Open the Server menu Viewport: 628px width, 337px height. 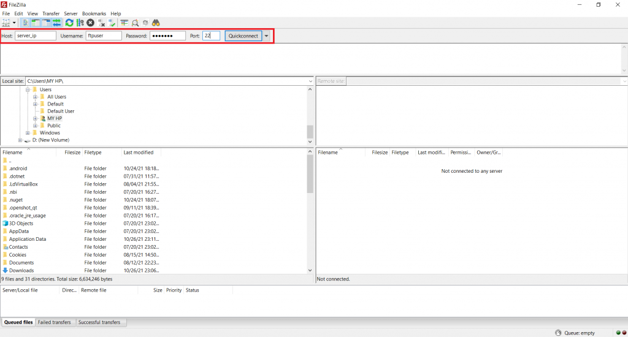coord(71,13)
